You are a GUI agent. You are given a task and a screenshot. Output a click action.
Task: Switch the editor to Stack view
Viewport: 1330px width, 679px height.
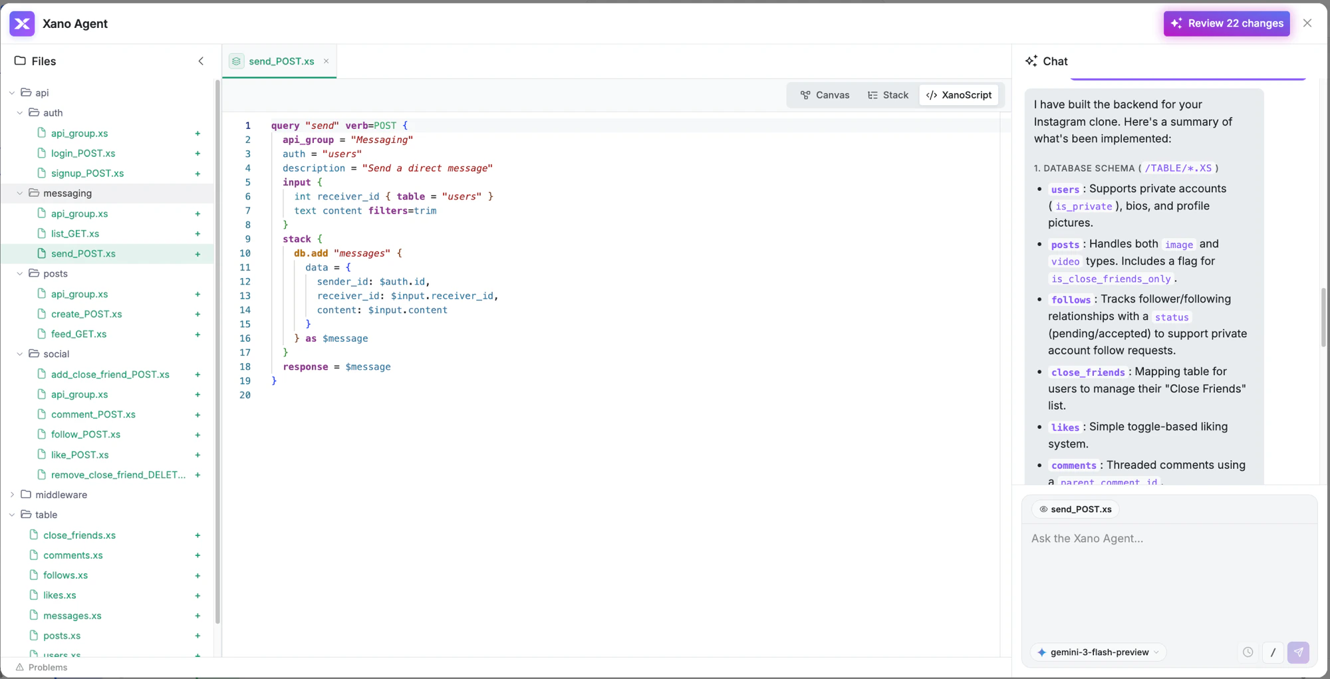point(888,94)
